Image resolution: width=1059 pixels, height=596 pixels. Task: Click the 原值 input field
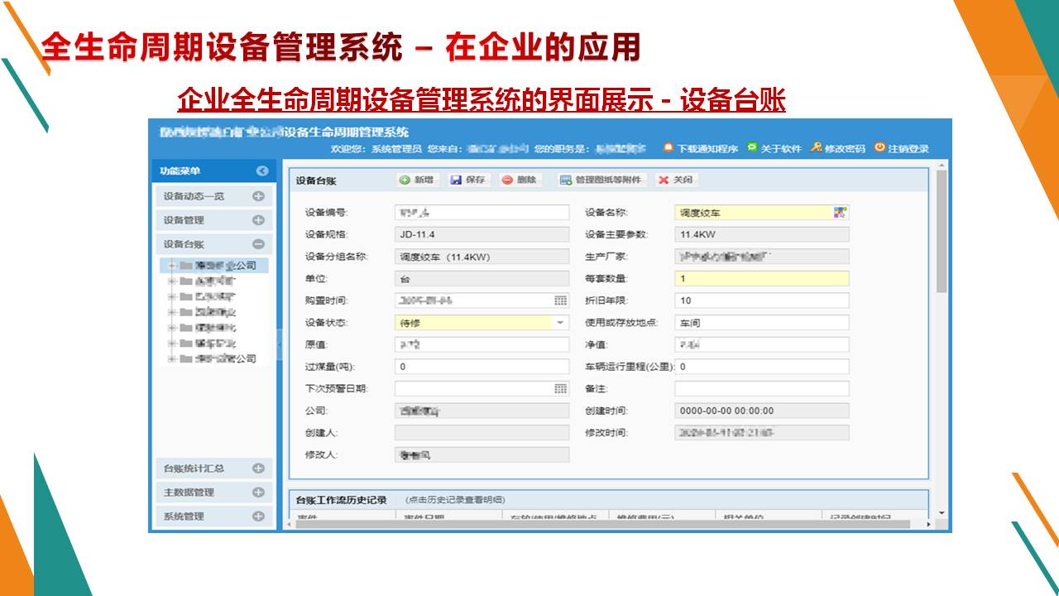482,344
